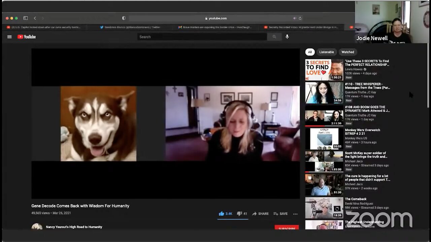Viewport: 431px width, 242px height.
Task: Click the Monkey Werx US channel name
Action: click(x=356, y=138)
